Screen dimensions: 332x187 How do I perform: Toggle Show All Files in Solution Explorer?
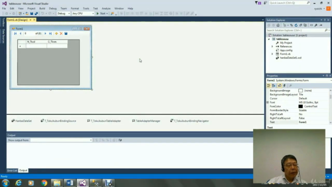click(305, 25)
